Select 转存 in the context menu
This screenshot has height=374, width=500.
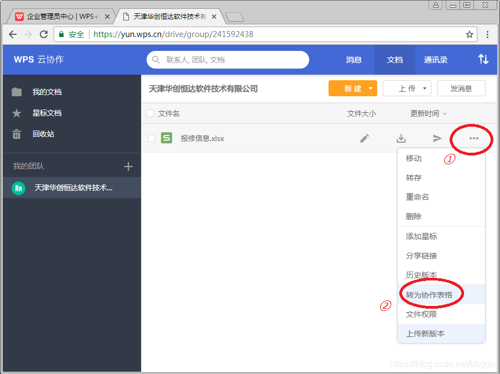tap(441, 178)
